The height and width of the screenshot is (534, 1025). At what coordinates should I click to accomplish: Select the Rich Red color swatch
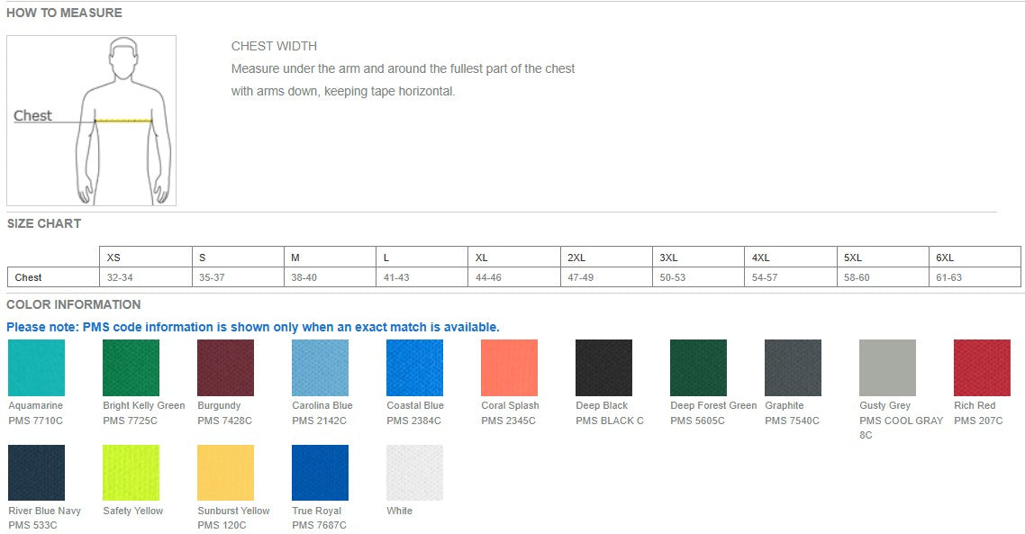coord(982,367)
